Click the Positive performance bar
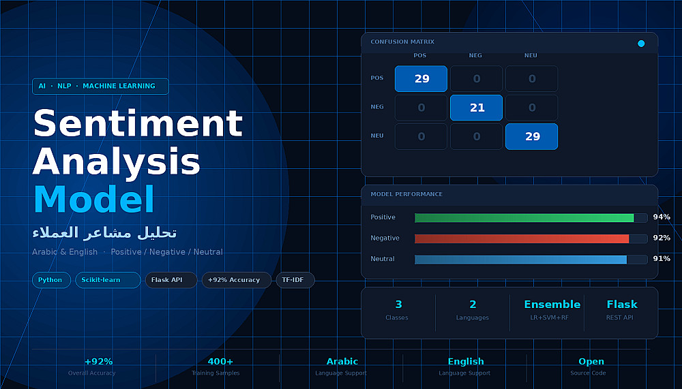 tap(531, 218)
